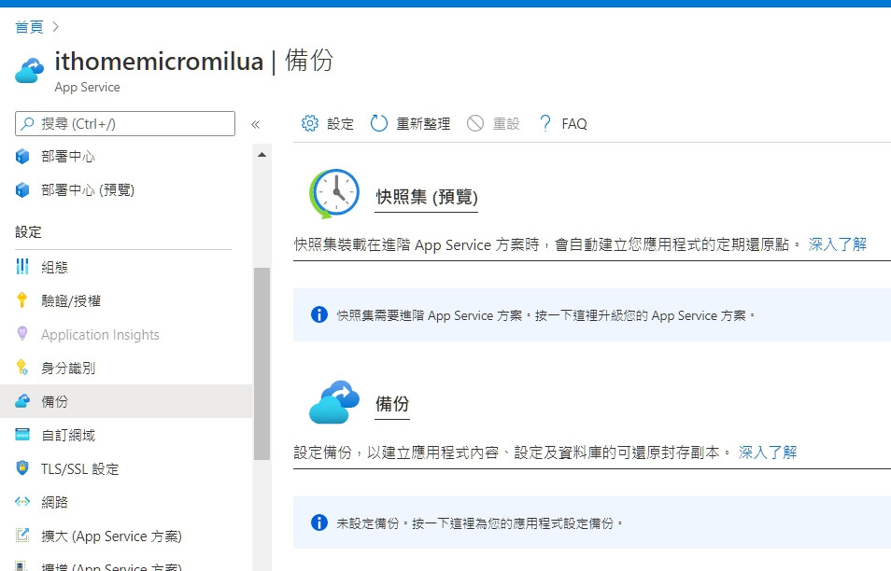Click the 重設 reset icon
The height and width of the screenshot is (571, 891).
coord(475,123)
